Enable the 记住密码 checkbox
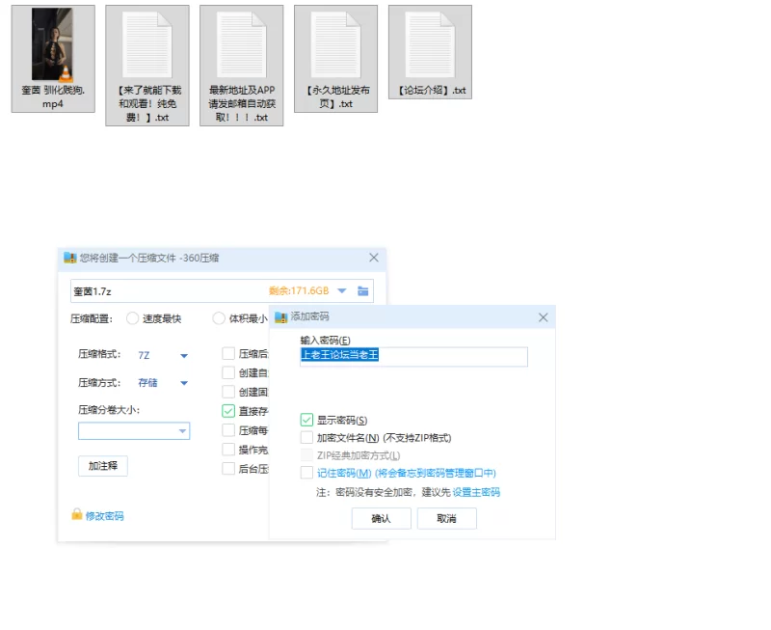This screenshot has width=771, height=630. click(306, 473)
